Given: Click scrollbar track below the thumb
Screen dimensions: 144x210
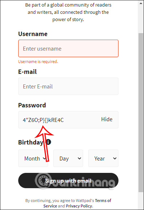Looking at the screenshot, I should 141,201.
